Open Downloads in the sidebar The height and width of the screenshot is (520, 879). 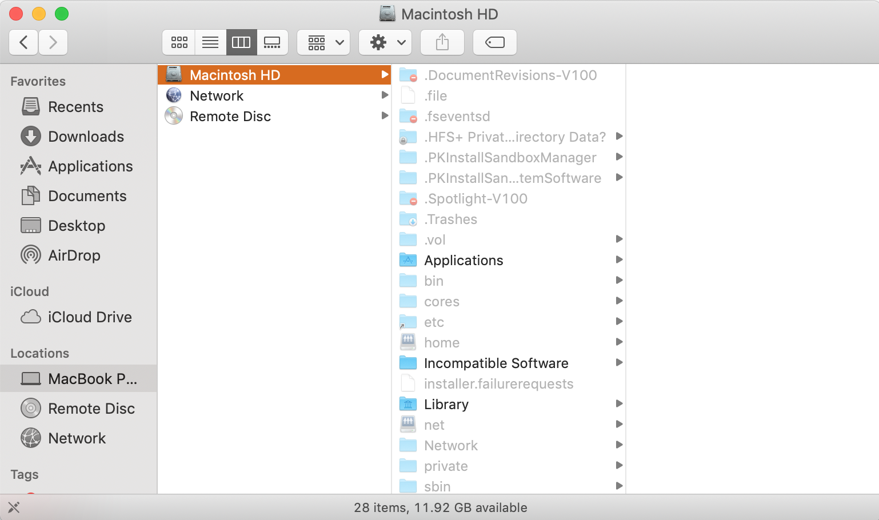[79, 137]
